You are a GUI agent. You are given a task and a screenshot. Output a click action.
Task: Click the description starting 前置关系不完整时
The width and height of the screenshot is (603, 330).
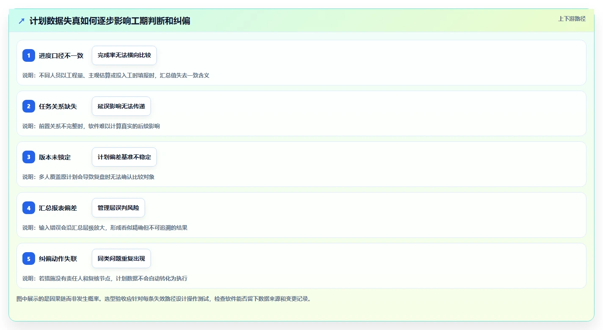tap(91, 126)
